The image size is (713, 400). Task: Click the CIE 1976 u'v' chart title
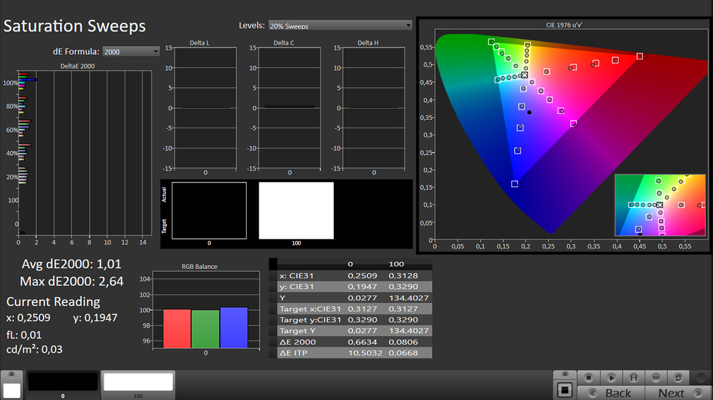566,26
